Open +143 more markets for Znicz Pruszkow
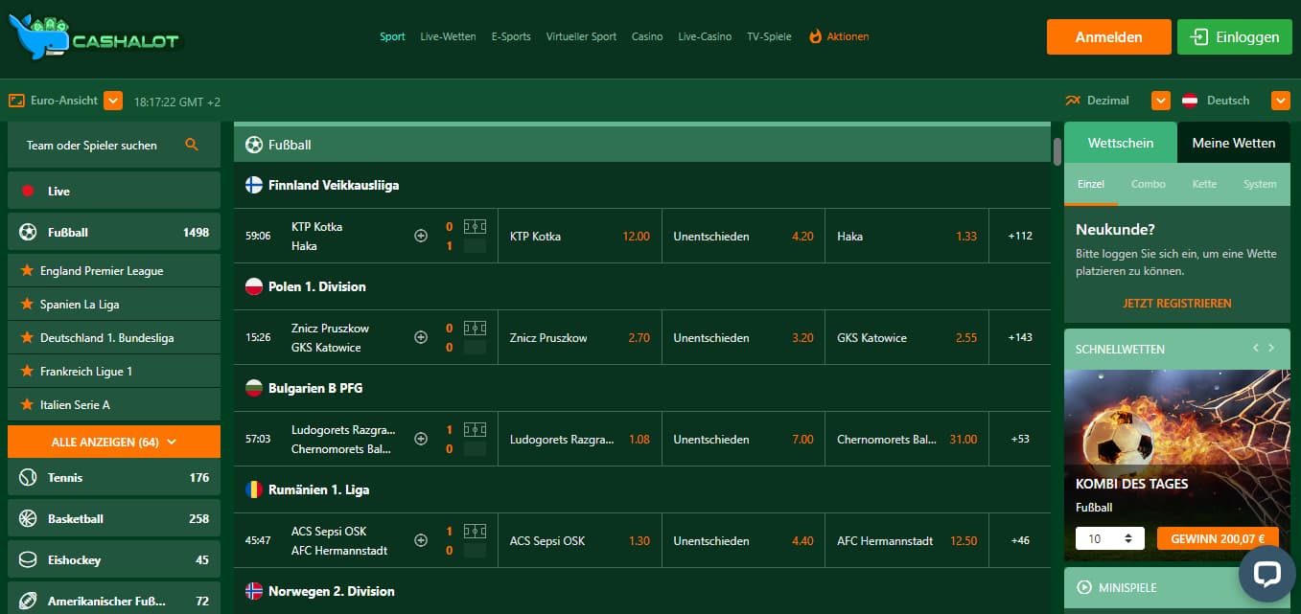The width and height of the screenshot is (1301, 614). 1020,337
